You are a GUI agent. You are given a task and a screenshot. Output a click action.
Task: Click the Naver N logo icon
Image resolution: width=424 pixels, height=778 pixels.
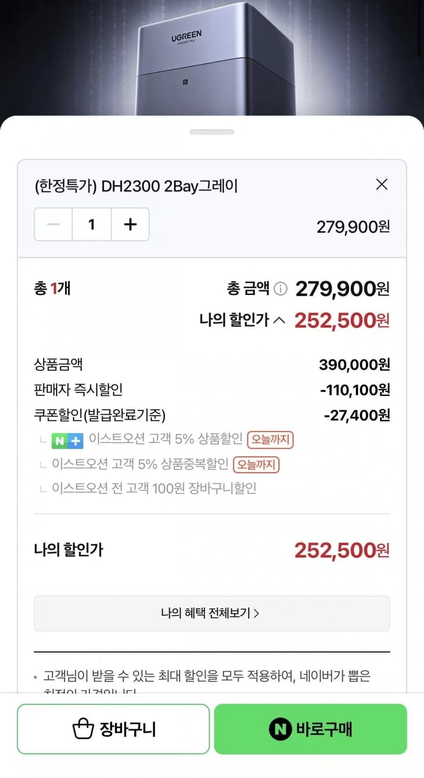(x=280, y=729)
